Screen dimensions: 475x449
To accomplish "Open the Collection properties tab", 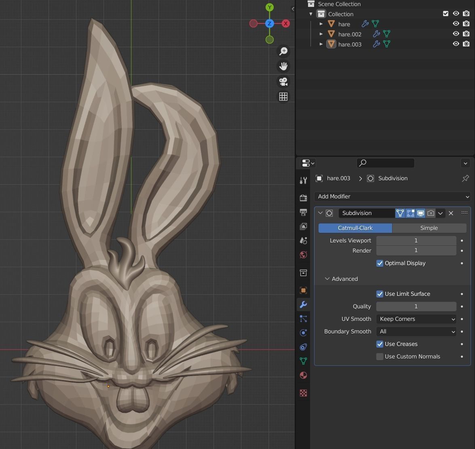I will point(303,272).
